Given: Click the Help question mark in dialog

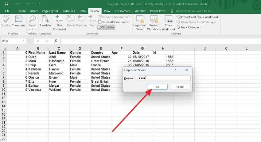Looking at the screenshot, I should tap(175, 70).
